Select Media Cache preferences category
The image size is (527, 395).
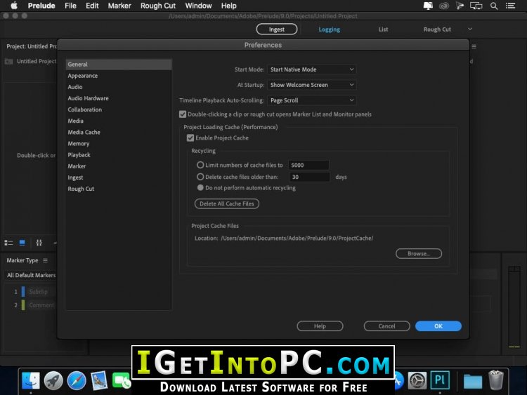click(119, 132)
